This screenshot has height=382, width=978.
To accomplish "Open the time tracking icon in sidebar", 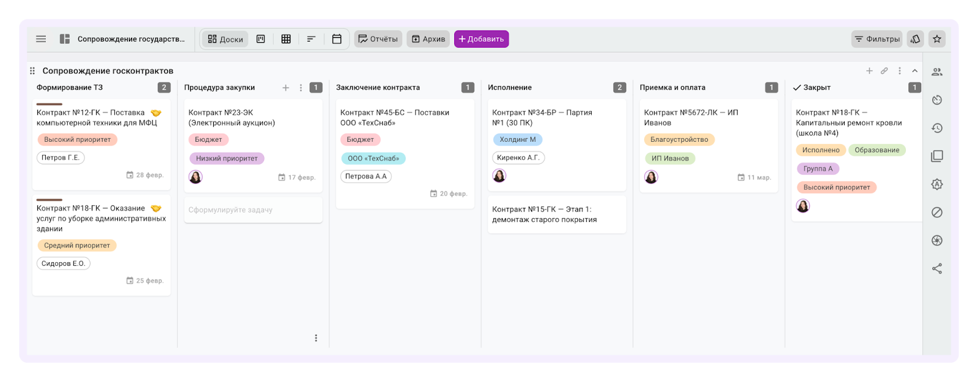I will tap(937, 100).
